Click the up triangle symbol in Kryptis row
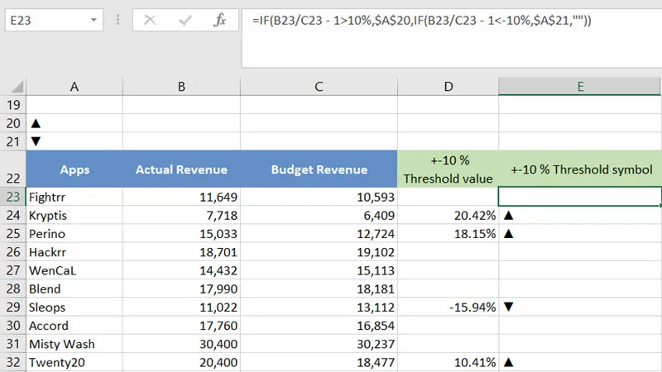 pyautogui.click(x=509, y=215)
